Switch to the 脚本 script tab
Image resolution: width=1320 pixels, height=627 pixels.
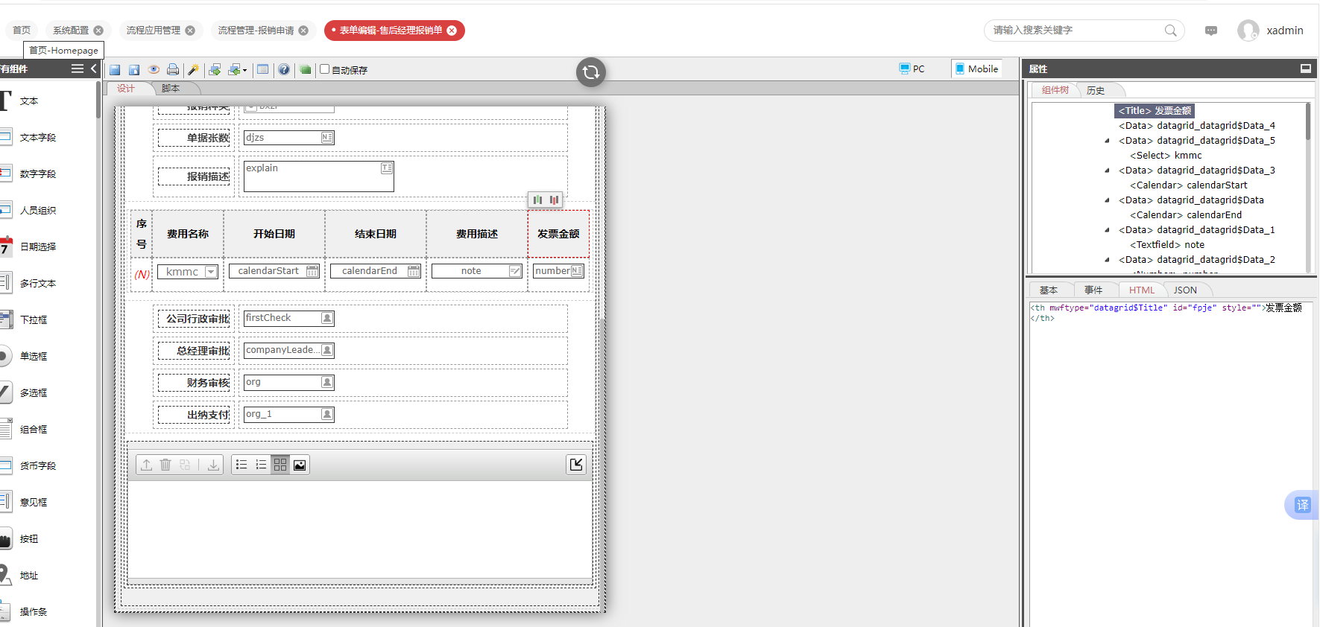pyautogui.click(x=171, y=89)
